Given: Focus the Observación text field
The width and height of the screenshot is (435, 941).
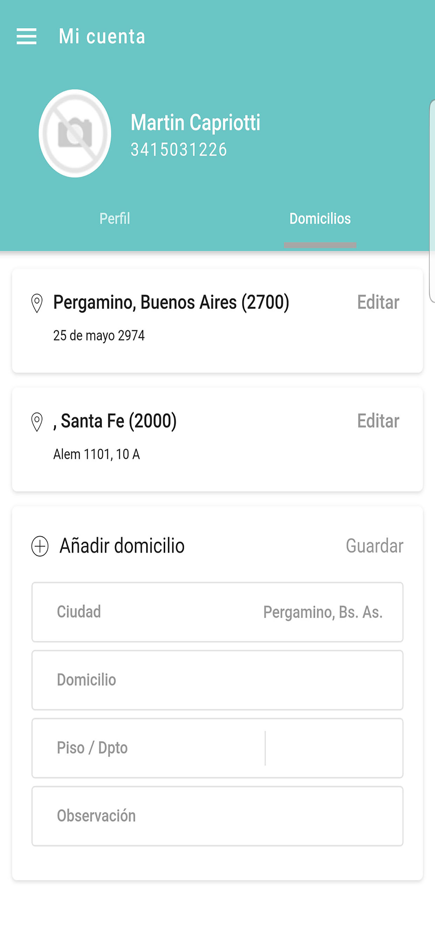Looking at the screenshot, I should point(217,816).
